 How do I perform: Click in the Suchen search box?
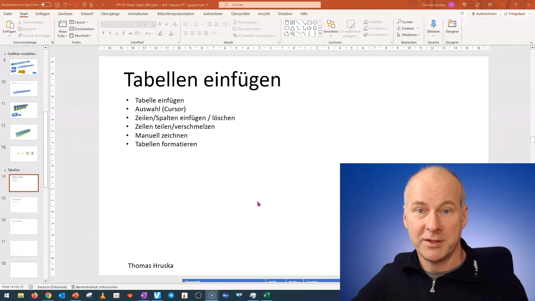[x=269, y=5]
